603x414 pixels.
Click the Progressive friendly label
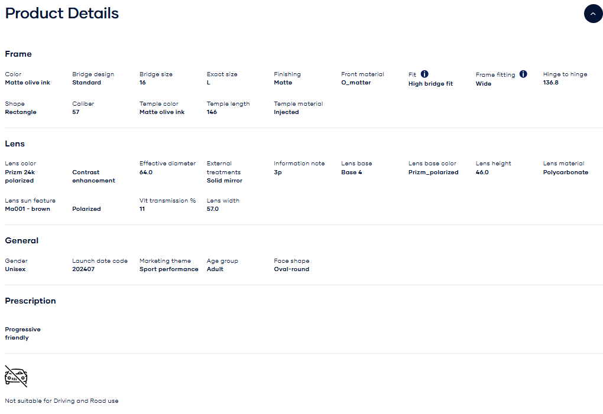(x=22, y=334)
